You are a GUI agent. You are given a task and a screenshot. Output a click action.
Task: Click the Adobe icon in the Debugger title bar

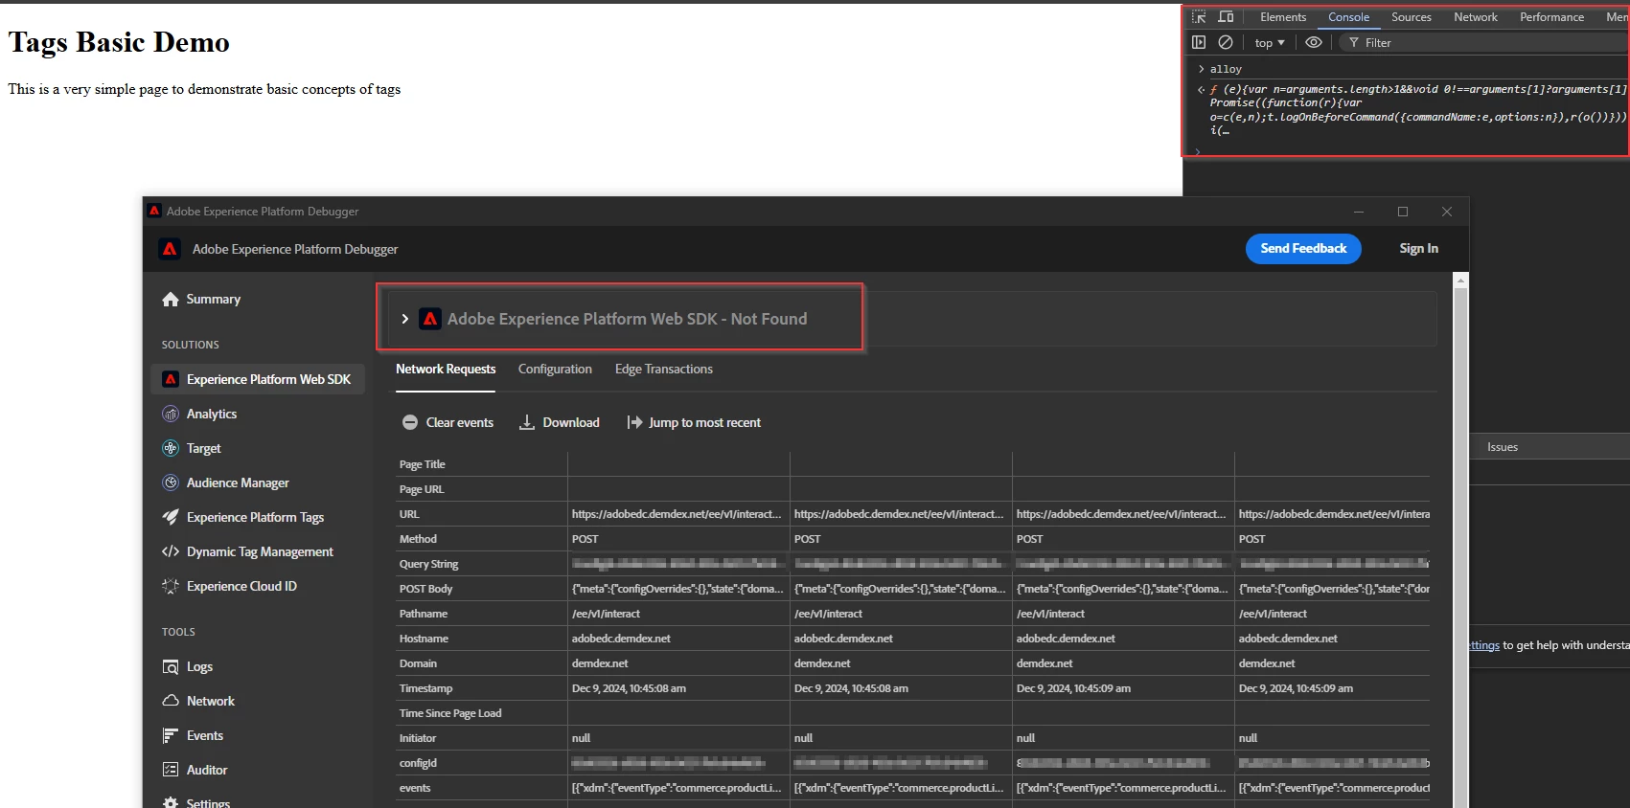click(154, 211)
